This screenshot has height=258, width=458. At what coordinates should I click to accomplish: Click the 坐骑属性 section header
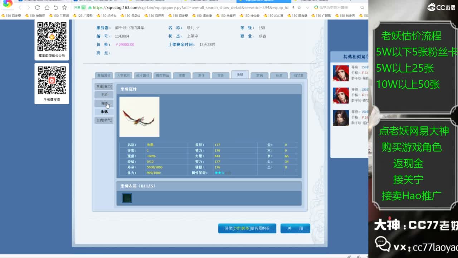pyautogui.click(x=209, y=89)
